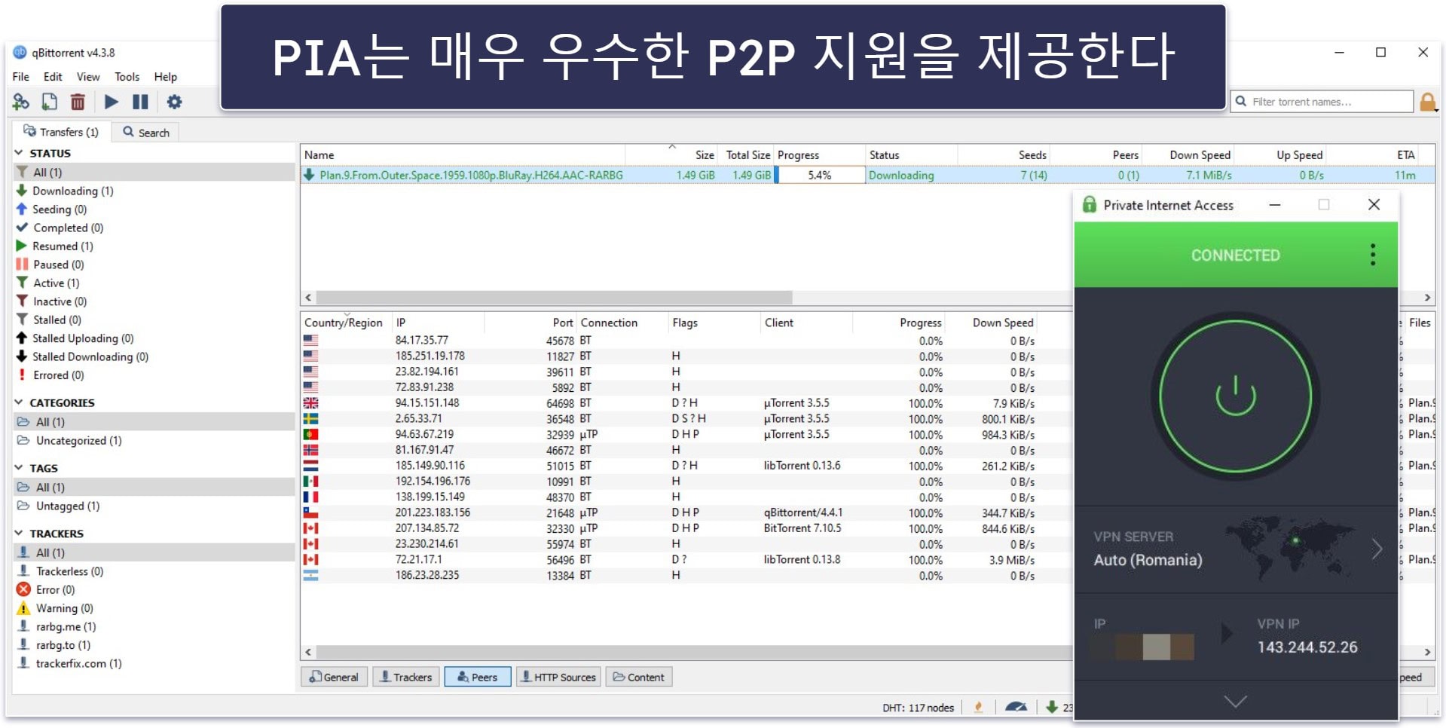Open the Tools menu
Viewport: 1446px width, 728px height.
pos(127,77)
